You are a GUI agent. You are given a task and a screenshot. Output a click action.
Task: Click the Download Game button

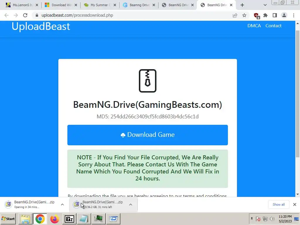click(x=148, y=135)
